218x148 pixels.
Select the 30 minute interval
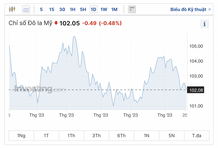click(62, 10)
